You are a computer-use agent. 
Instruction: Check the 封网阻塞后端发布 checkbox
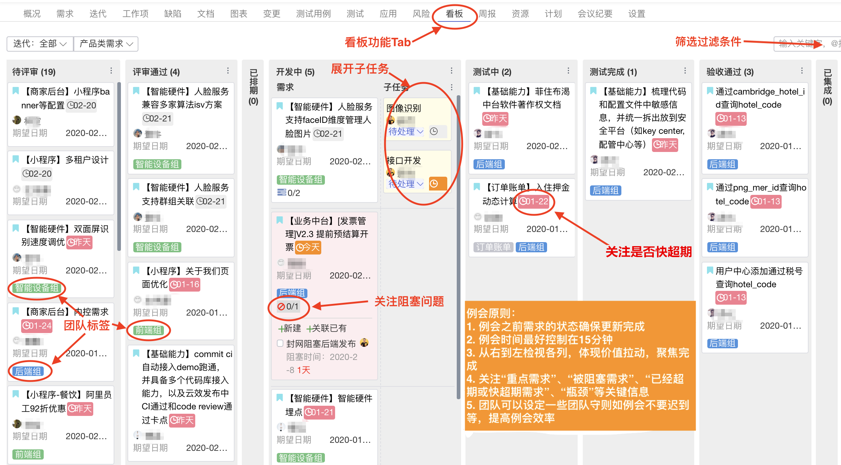(280, 344)
